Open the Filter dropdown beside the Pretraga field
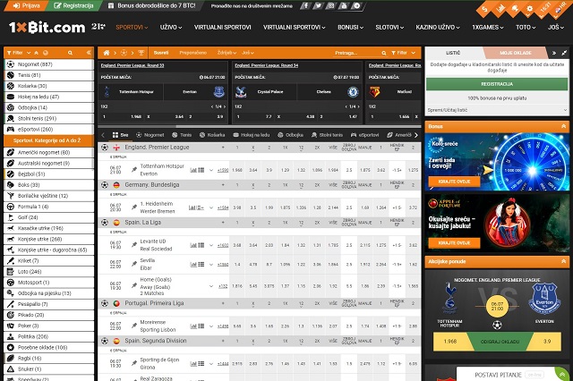The height and width of the screenshot is (381, 573). point(404,53)
